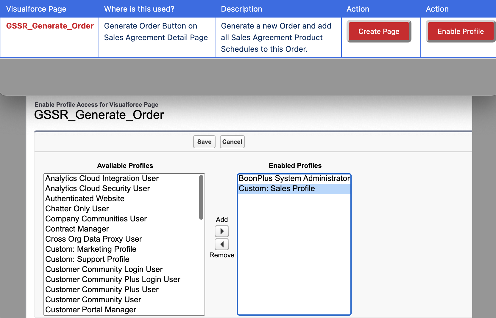Select Custom: Support Profile entry
The width and height of the screenshot is (496, 318).
87,259
